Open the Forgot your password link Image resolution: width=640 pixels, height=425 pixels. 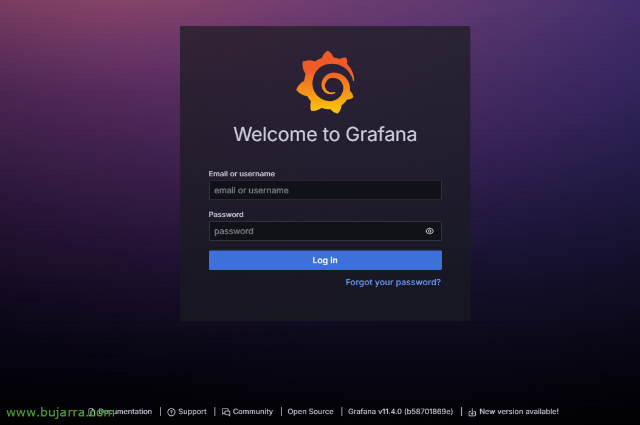[393, 282]
